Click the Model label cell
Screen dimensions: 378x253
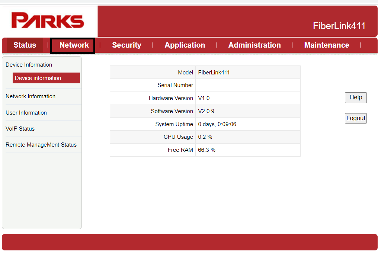(153, 72)
